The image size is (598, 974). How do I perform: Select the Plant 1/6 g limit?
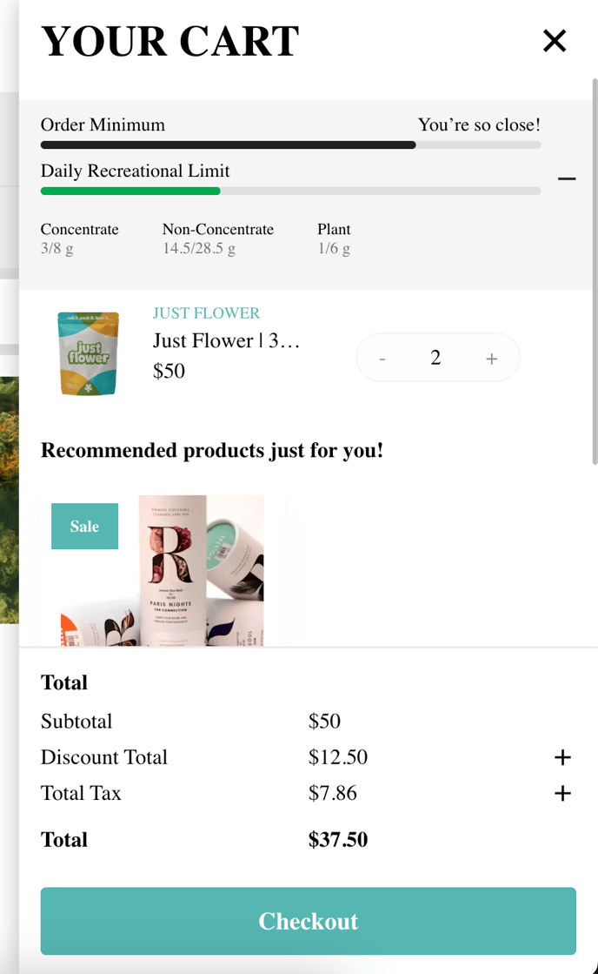pos(334,238)
